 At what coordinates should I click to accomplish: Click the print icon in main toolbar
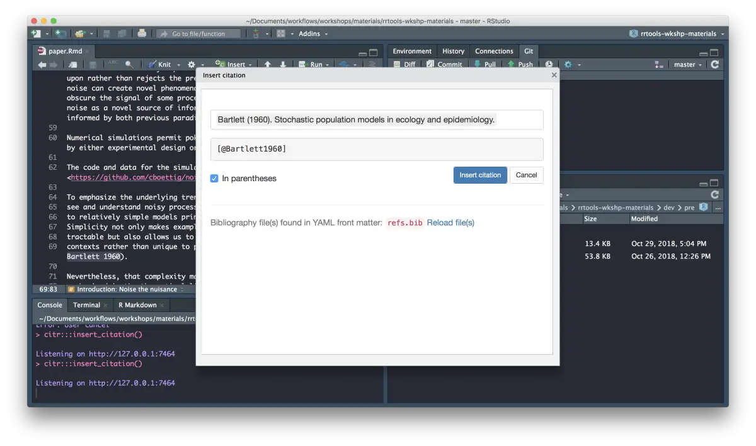(x=142, y=33)
